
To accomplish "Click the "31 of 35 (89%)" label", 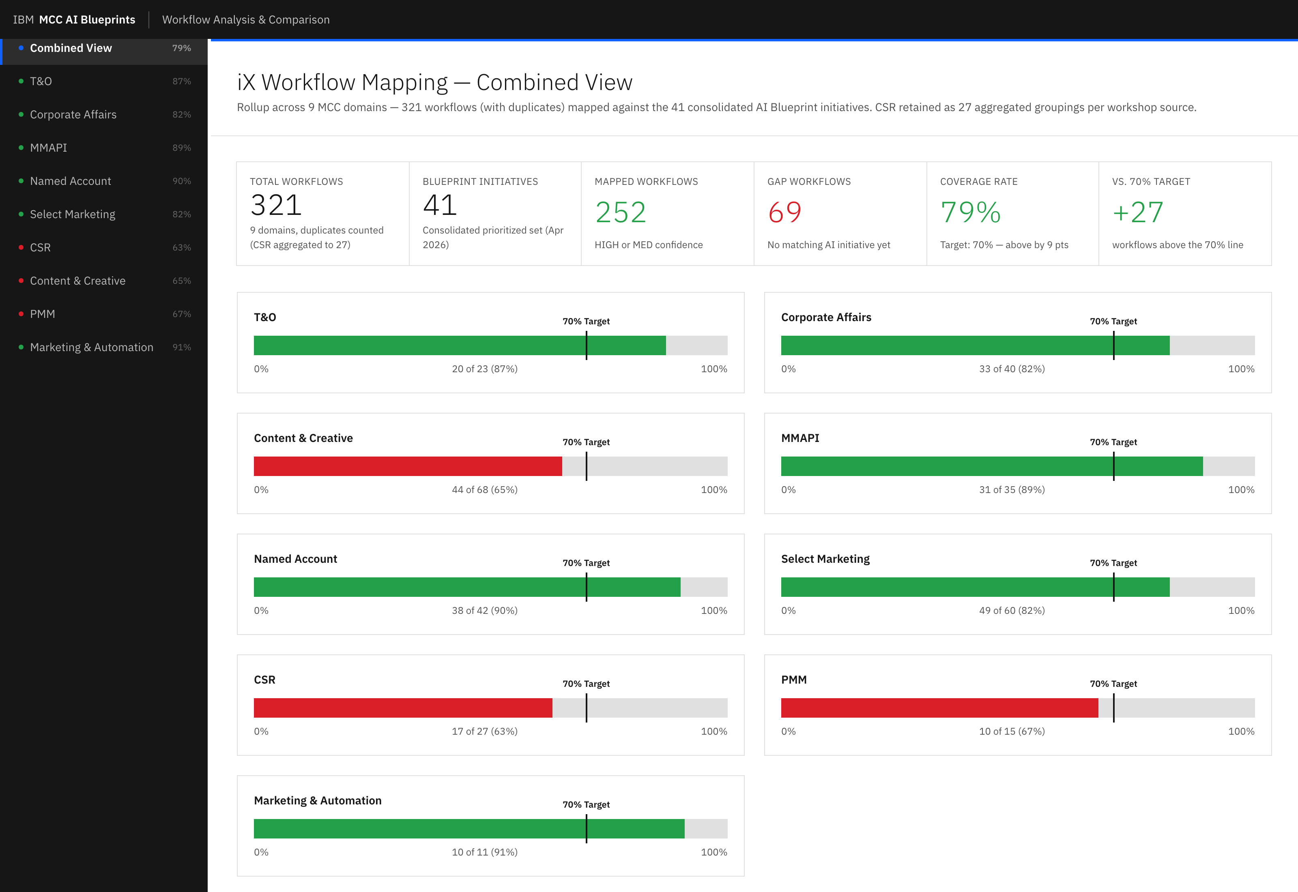I will point(1012,490).
